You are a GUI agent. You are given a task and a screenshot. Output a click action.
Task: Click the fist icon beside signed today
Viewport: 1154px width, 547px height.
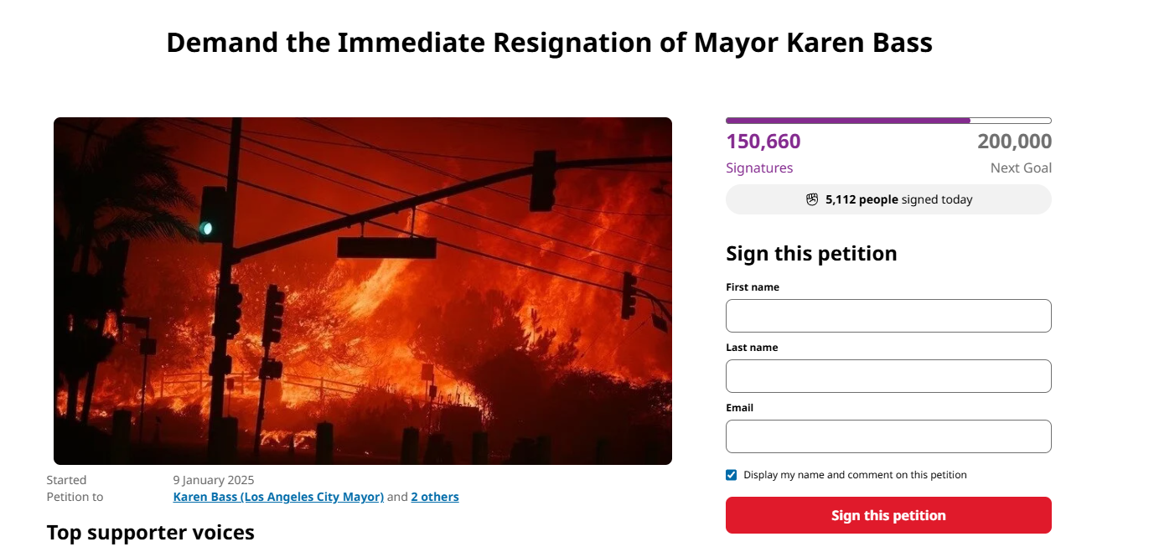811,199
